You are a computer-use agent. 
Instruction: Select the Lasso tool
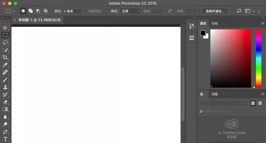[5, 42]
